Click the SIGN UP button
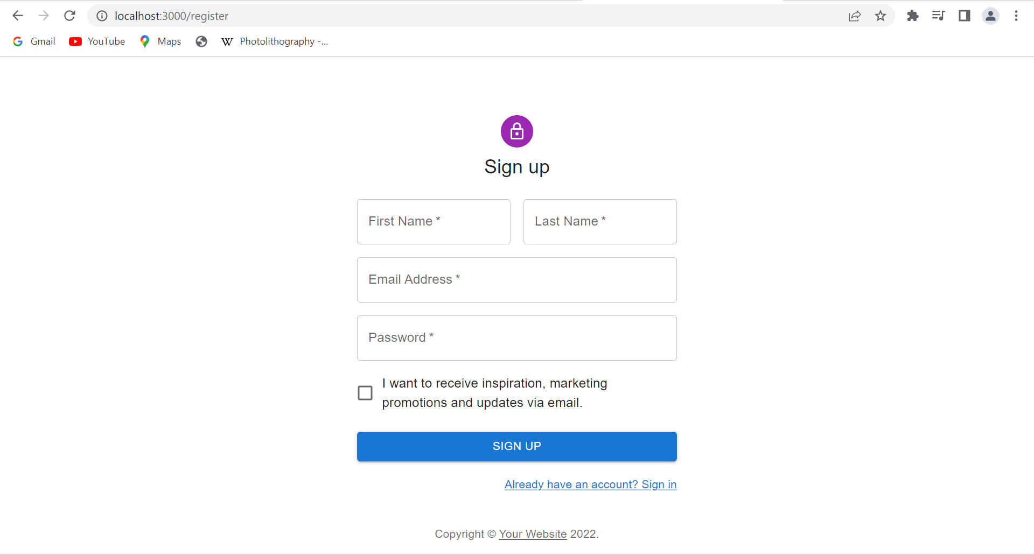The width and height of the screenshot is (1034, 555). coord(516,446)
